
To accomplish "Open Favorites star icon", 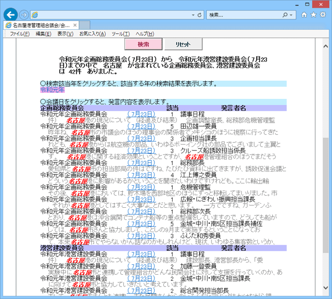I will tap(313, 14).
